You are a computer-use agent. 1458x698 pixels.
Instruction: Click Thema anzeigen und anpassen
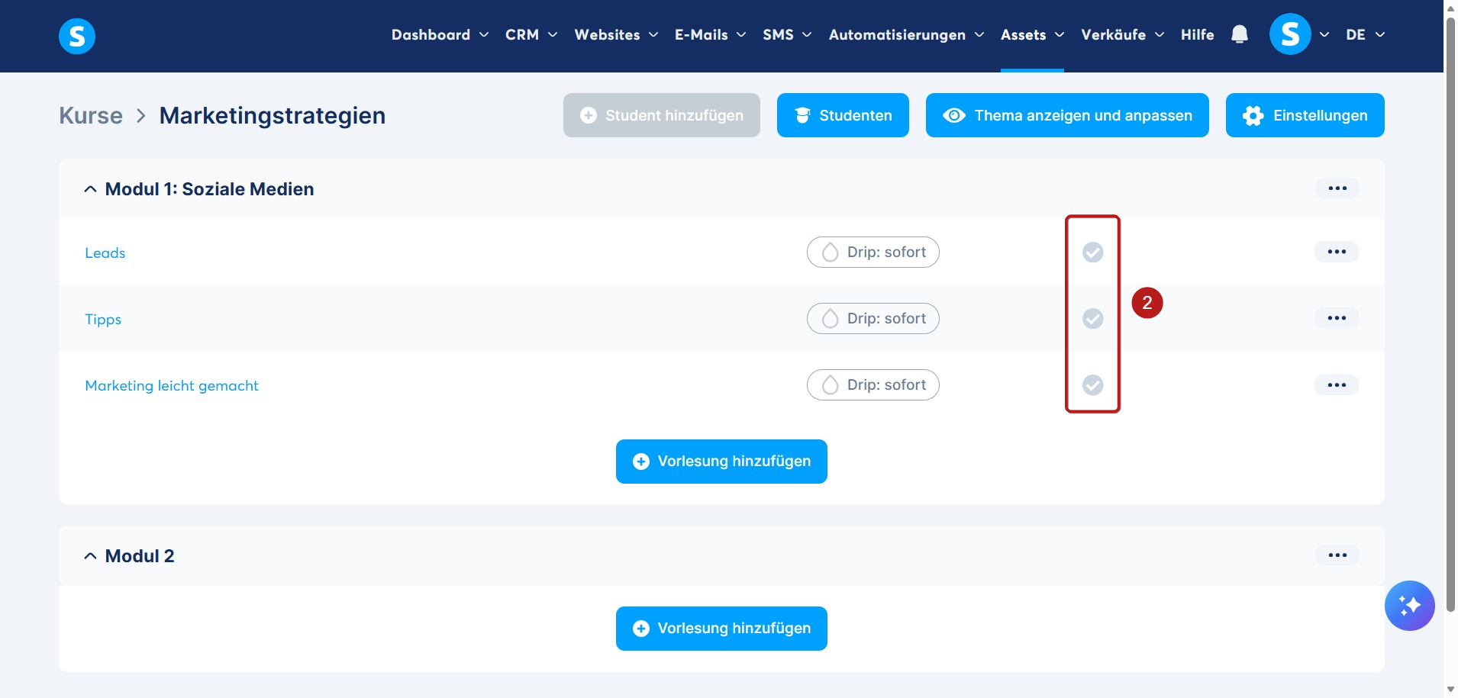pos(1067,115)
